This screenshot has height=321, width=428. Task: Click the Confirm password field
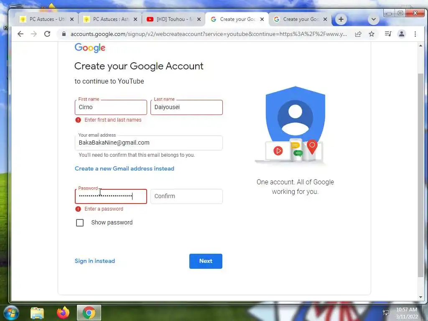coord(186,196)
